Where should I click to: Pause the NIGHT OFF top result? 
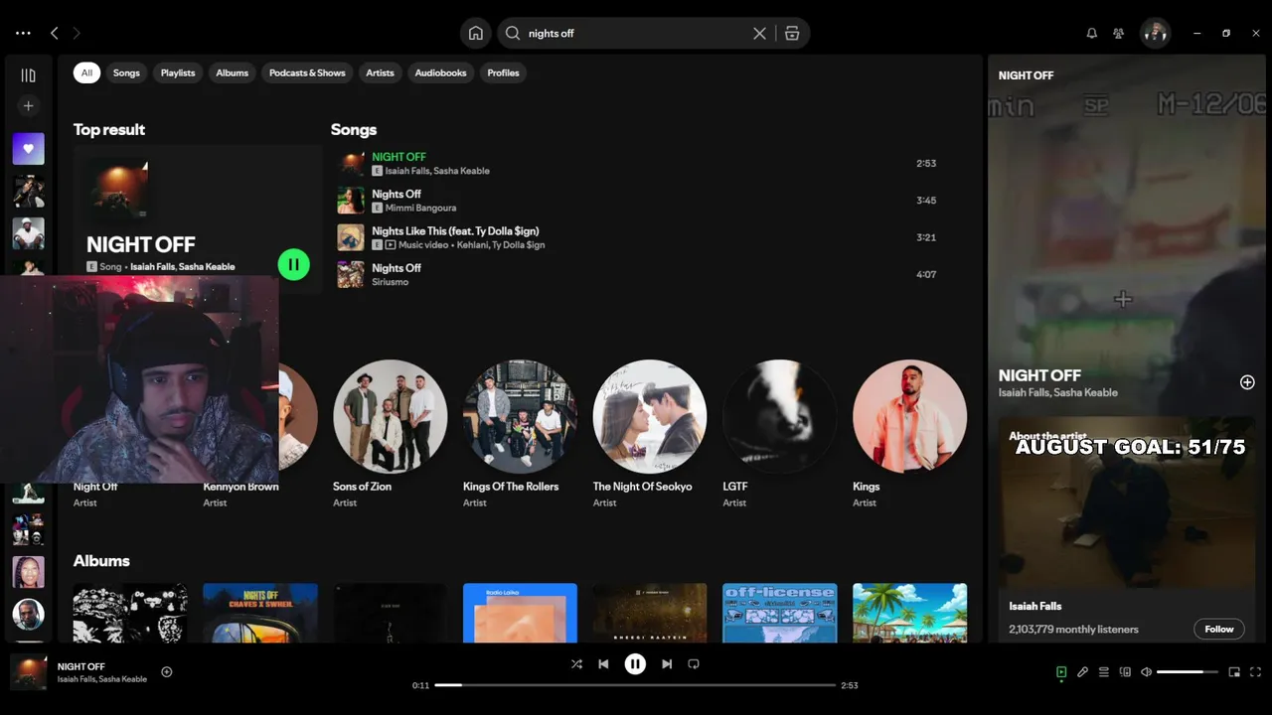(x=293, y=264)
